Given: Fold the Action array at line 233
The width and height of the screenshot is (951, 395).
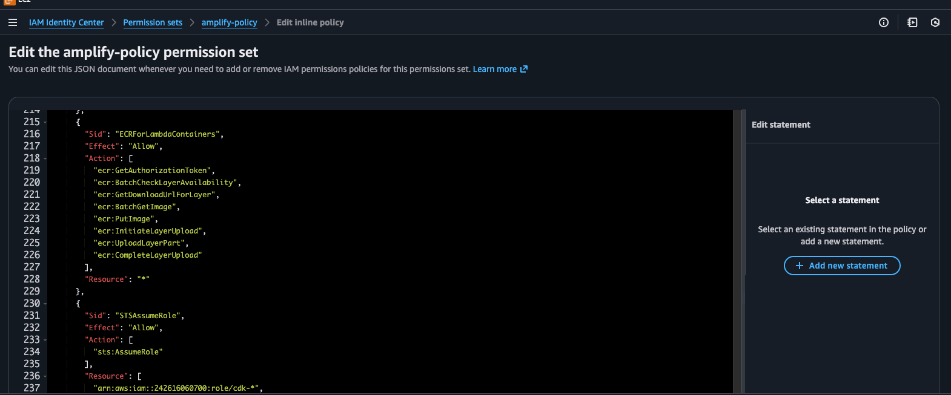Looking at the screenshot, I should (x=45, y=340).
